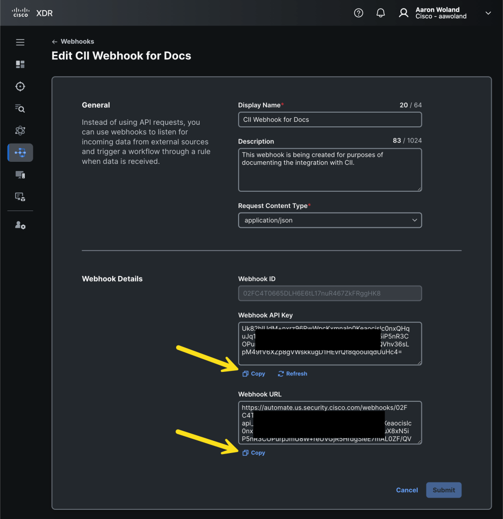Edit the Description text field

(329, 169)
